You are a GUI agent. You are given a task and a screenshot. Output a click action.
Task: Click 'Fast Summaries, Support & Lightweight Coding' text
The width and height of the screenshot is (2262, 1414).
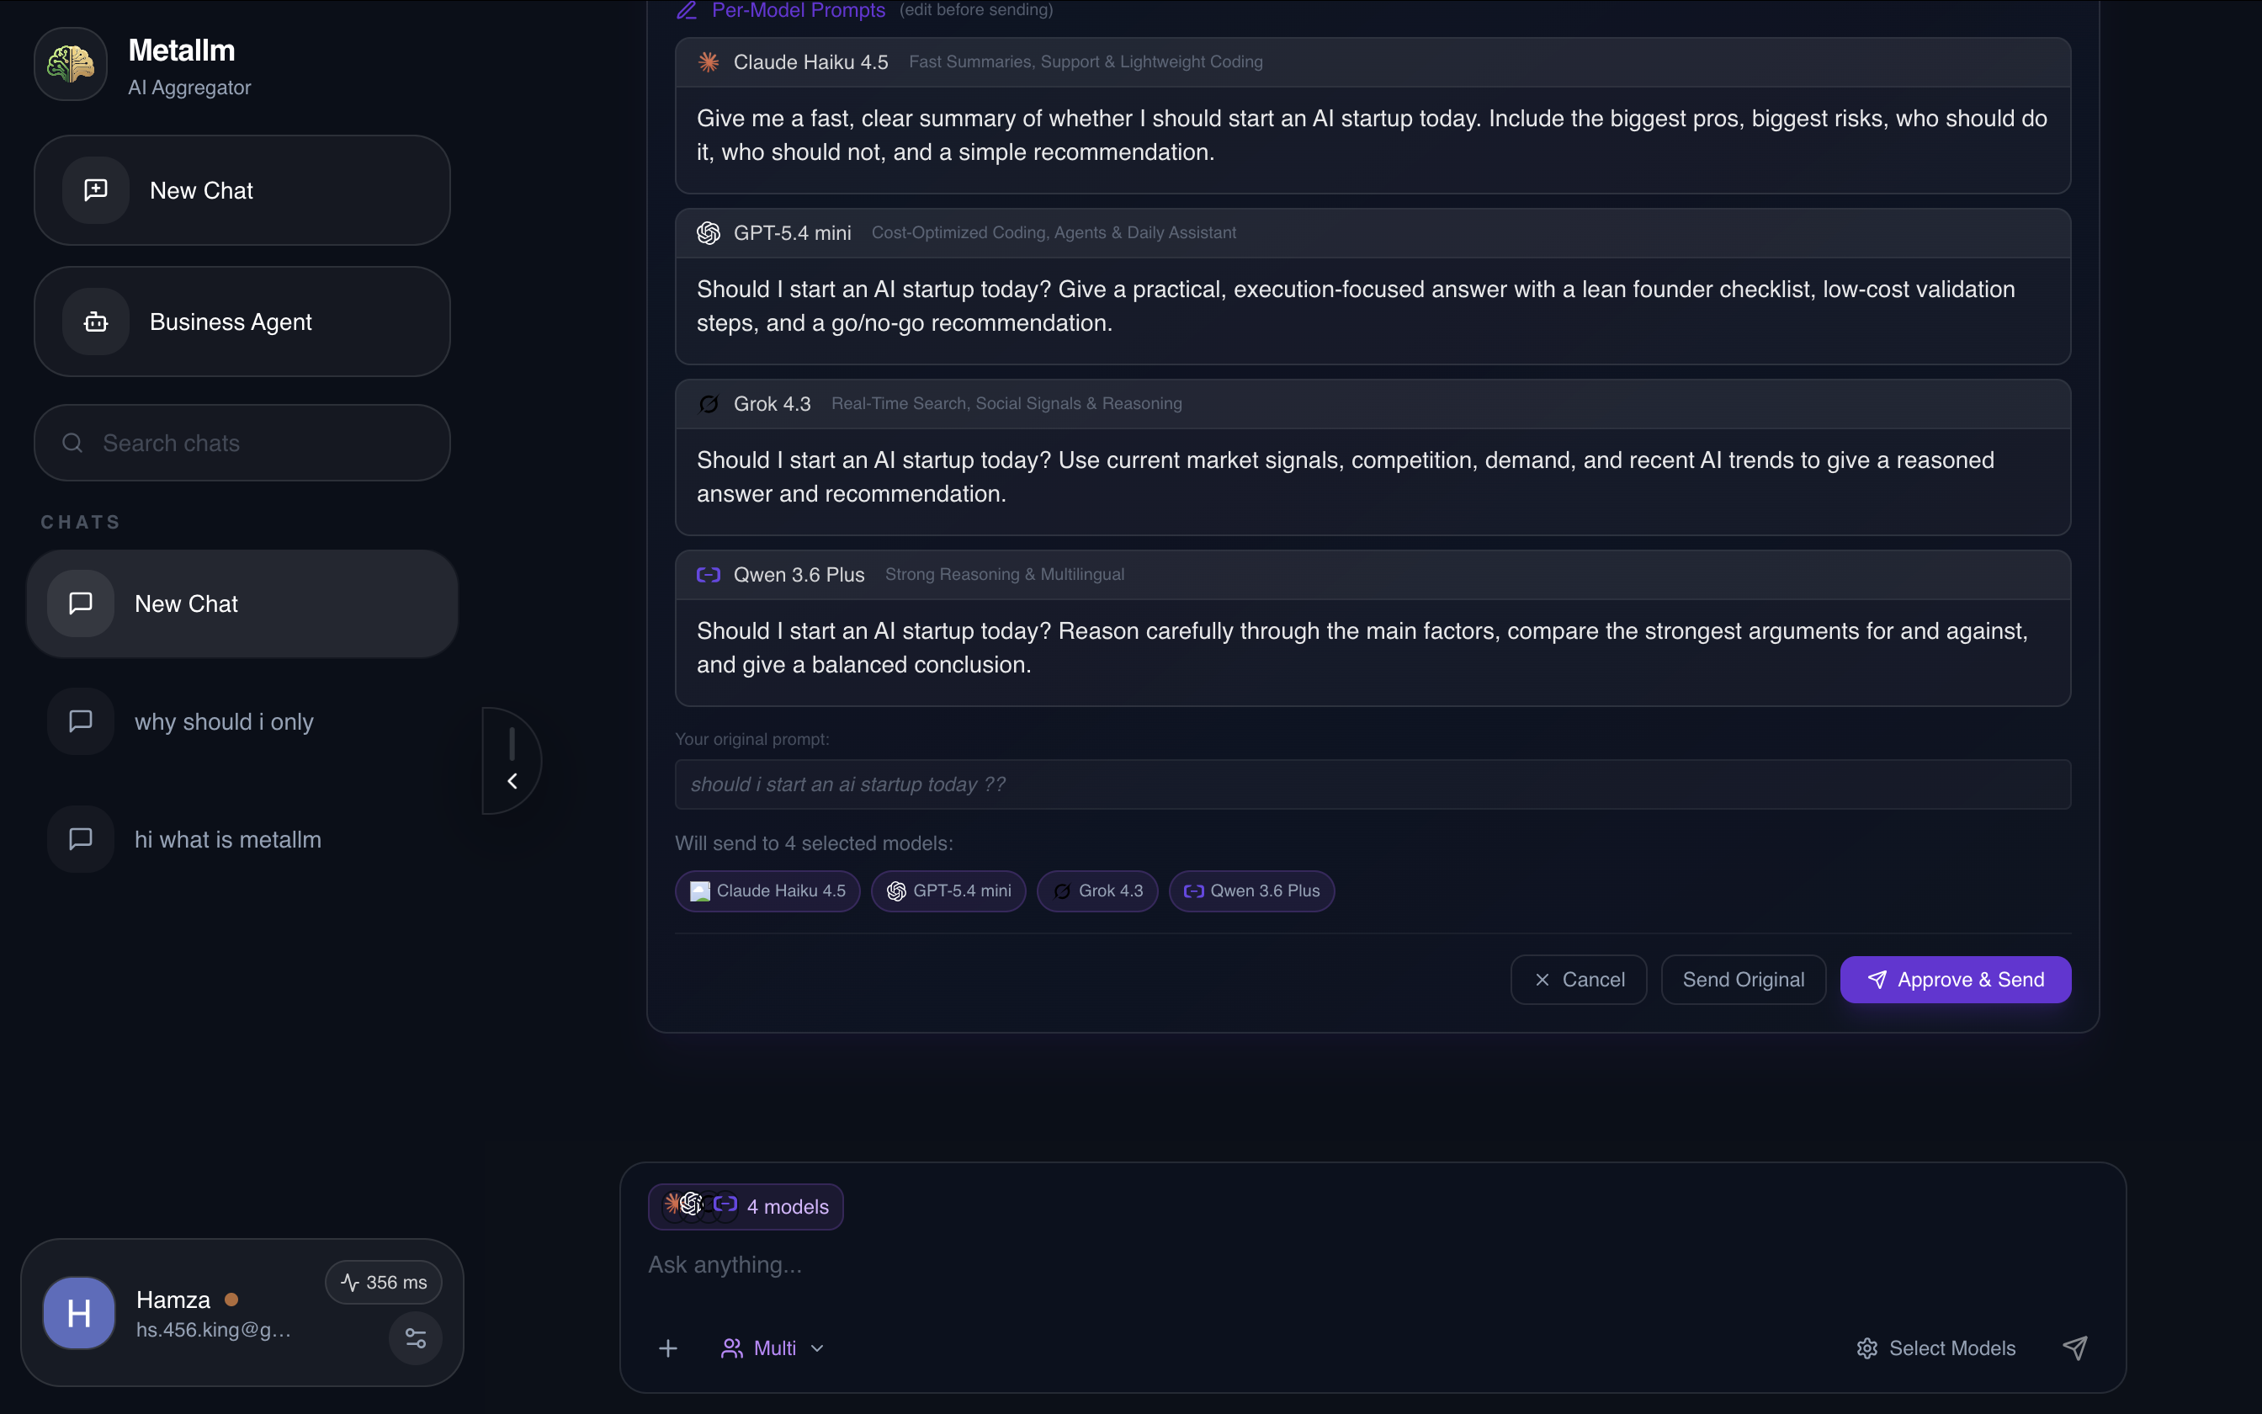tap(1086, 61)
